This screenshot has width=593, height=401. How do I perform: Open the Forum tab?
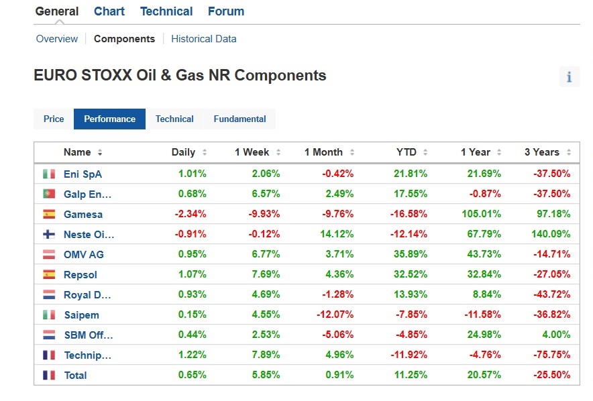(226, 11)
